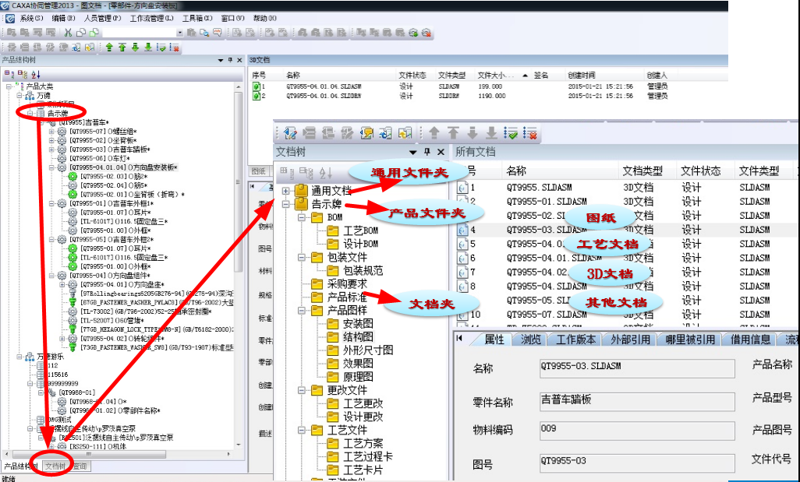Click the Copy icon next to scissors
This screenshot has width=800, height=482.
[x=80, y=33]
